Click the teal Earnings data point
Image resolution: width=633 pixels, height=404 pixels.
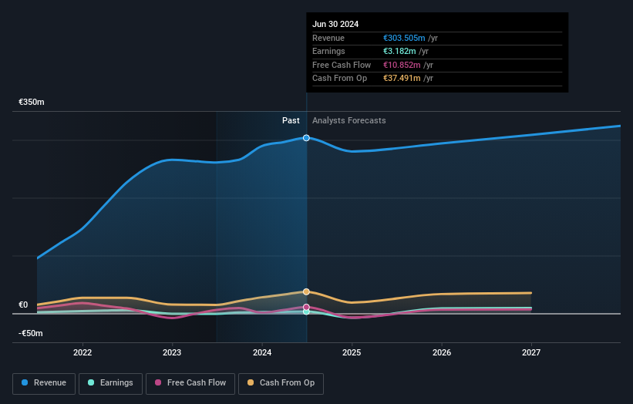click(x=306, y=311)
